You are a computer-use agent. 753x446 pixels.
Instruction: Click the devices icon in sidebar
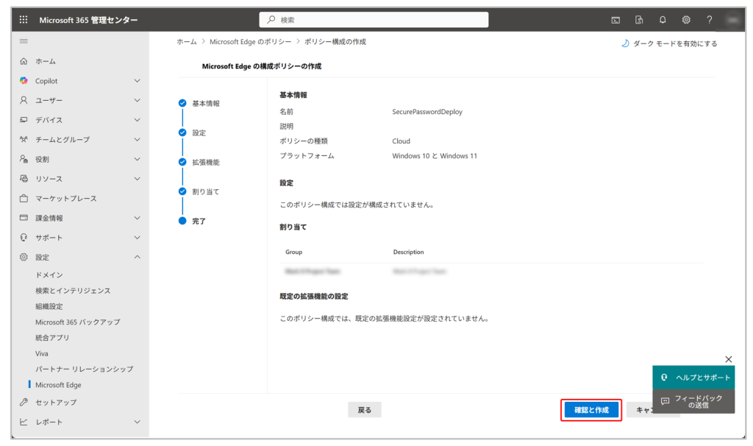click(24, 120)
